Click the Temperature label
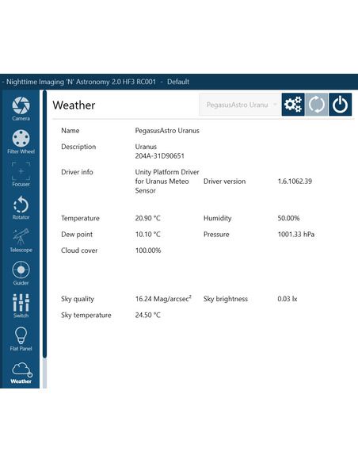The image size is (358, 463). coord(80,218)
